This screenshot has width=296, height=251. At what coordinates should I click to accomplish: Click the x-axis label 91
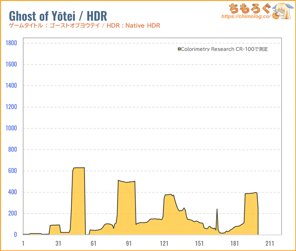[x=129, y=243]
